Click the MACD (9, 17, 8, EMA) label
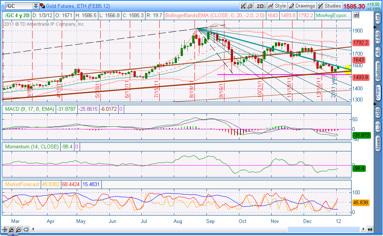 [x=30, y=109]
